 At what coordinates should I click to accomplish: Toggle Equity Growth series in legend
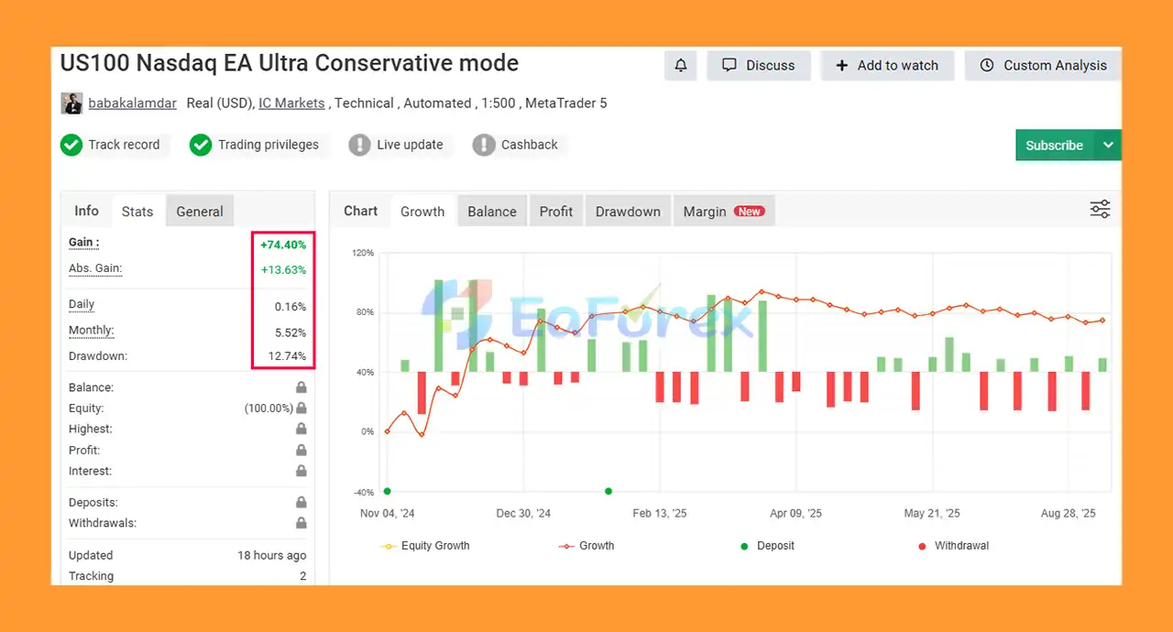[x=425, y=546]
